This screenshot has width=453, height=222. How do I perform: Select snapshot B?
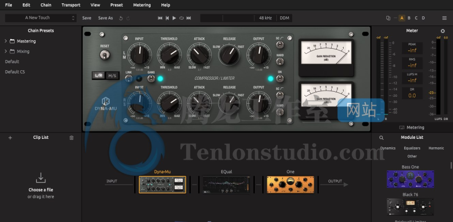409,18
